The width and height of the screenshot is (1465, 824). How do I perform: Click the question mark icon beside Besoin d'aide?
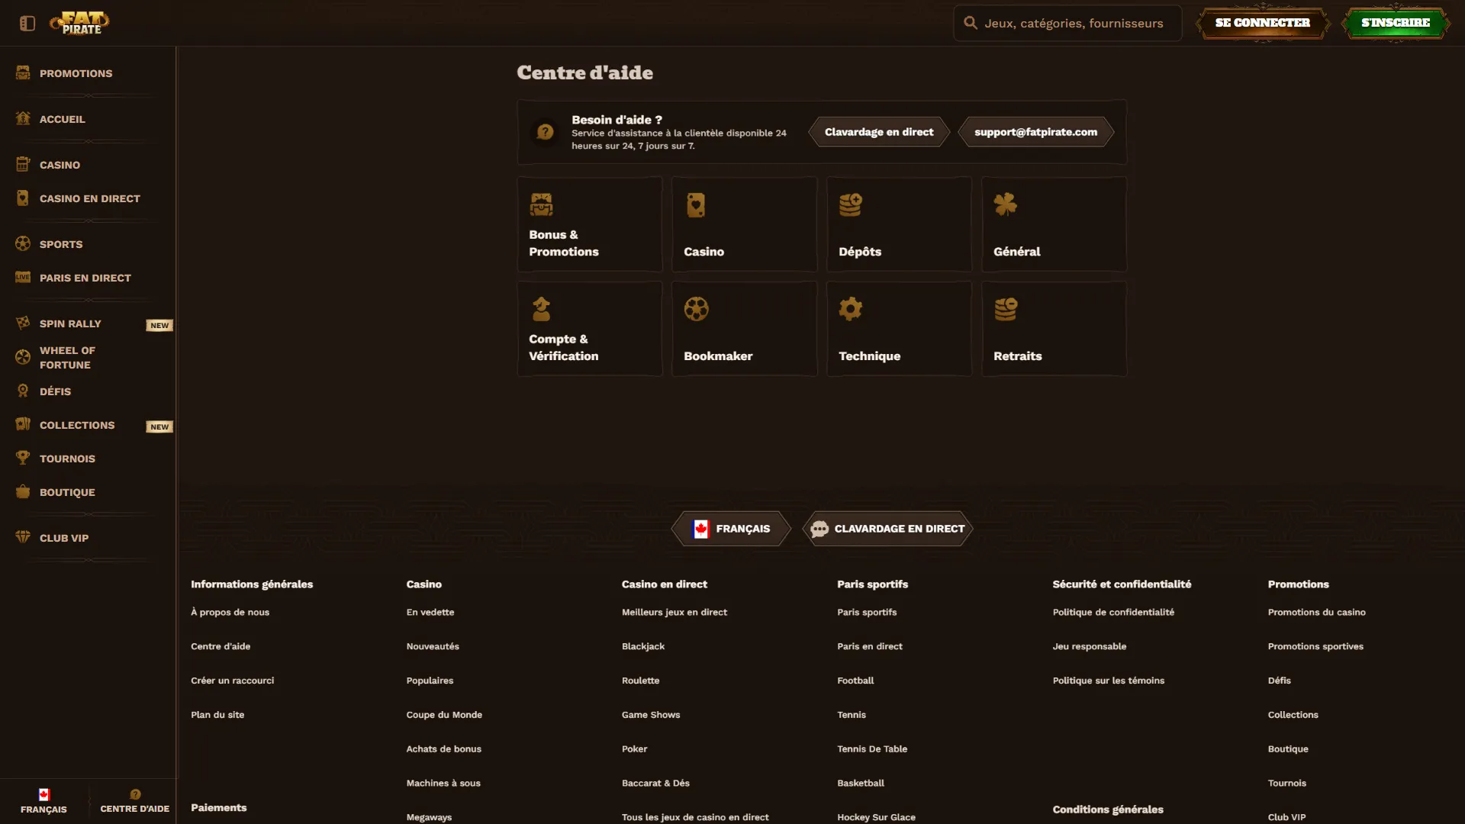(545, 132)
